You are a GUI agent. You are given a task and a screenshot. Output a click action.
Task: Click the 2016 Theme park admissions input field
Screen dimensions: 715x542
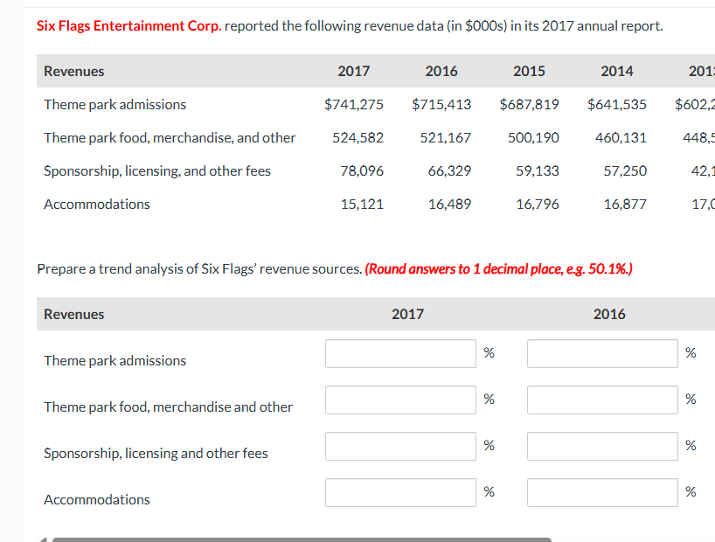pos(601,352)
